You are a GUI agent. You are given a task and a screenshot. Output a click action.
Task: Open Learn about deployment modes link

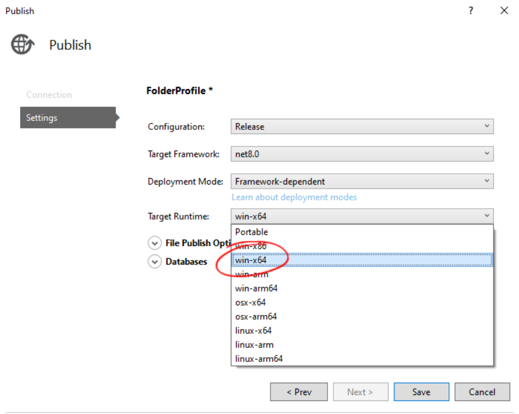click(294, 198)
